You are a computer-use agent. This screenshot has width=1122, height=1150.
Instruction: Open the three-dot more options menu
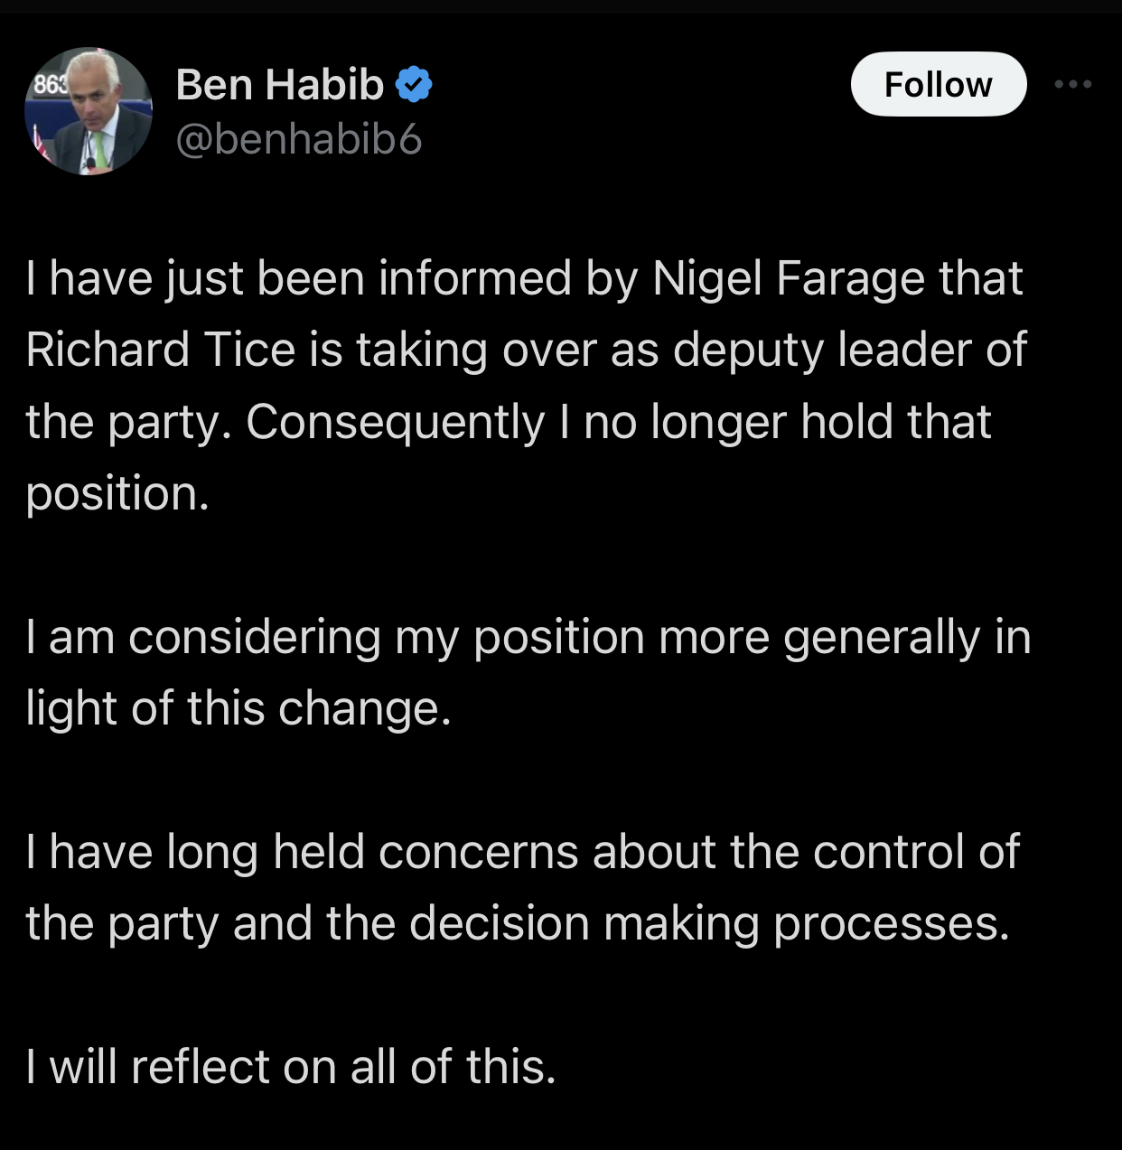click(1073, 84)
